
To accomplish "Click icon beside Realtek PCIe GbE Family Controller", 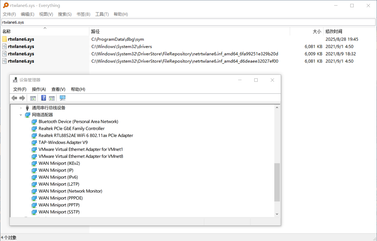I will (x=34, y=128).
